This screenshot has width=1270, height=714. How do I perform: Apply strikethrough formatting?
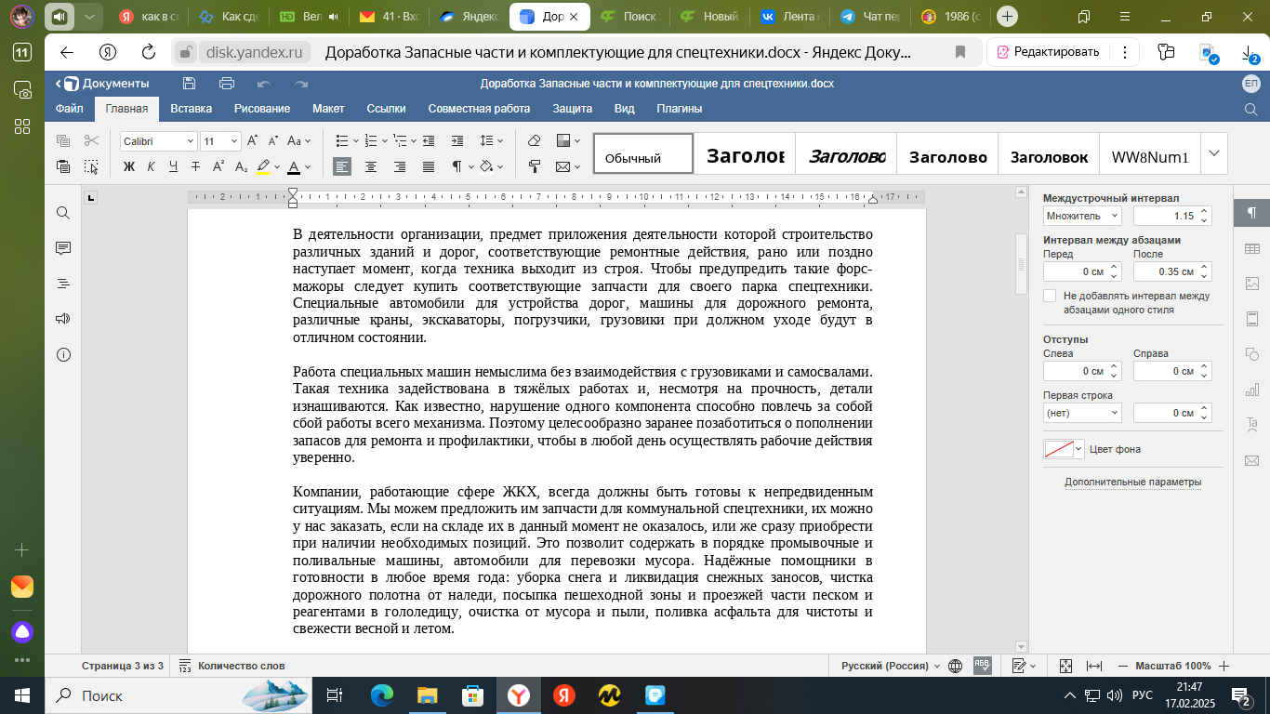(x=196, y=165)
